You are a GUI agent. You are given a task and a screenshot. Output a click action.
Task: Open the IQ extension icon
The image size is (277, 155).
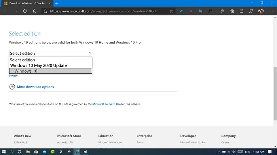[x=201, y=11]
